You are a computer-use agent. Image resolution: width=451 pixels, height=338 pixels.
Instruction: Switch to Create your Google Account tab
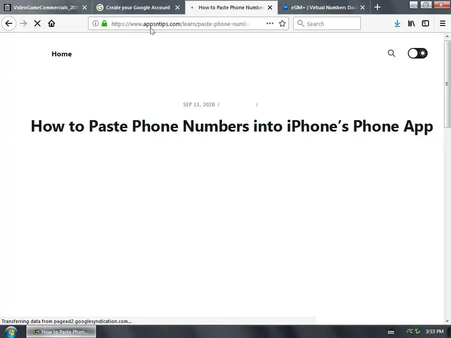pyautogui.click(x=138, y=7)
